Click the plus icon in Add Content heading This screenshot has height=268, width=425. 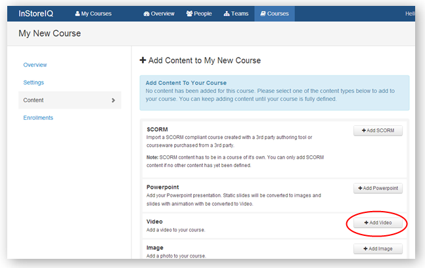tap(143, 60)
